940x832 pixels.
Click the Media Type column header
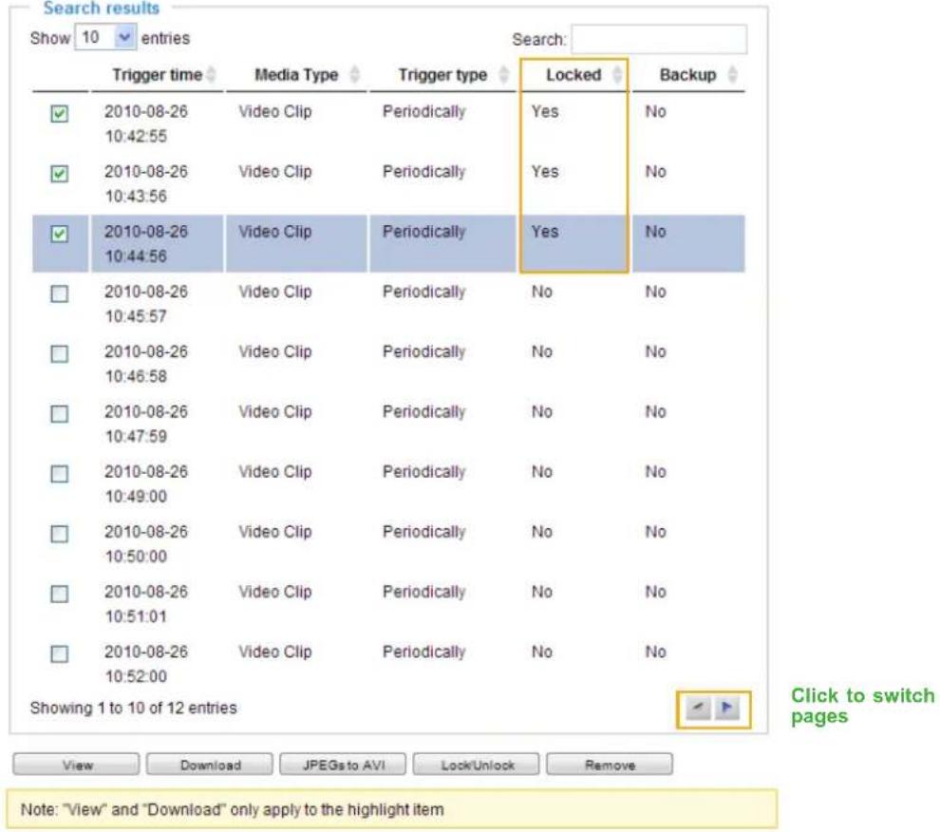pyautogui.click(x=296, y=75)
